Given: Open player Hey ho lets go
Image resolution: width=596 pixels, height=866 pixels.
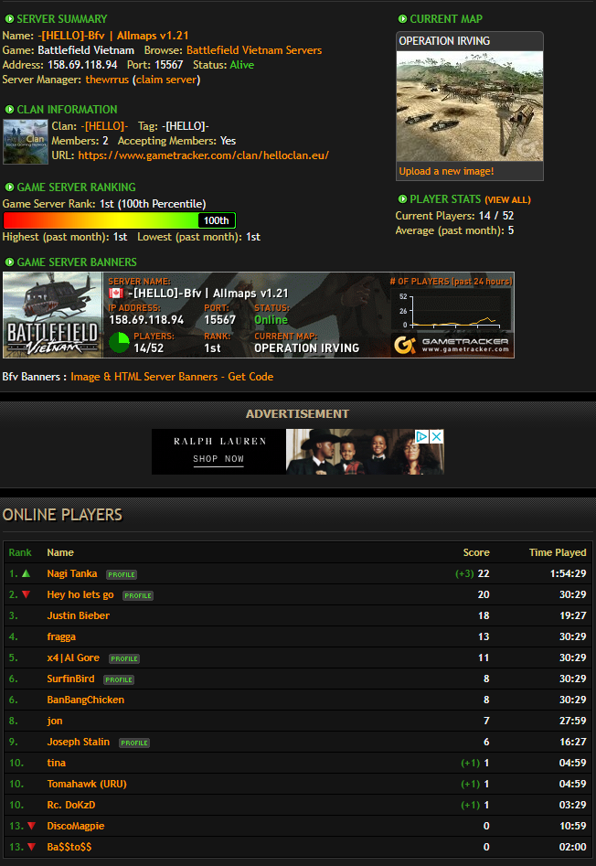Looking at the screenshot, I should tap(80, 594).
